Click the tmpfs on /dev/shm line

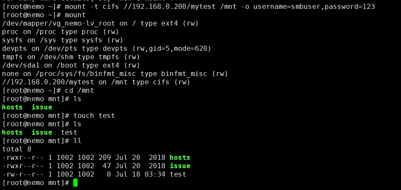click(71, 57)
